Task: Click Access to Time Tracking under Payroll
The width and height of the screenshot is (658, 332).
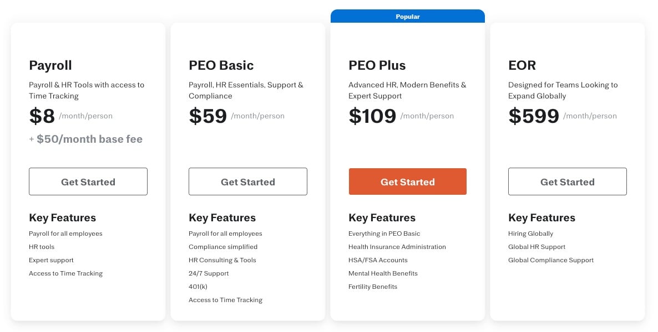Action: pyautogui.click(x=65, y=273)
